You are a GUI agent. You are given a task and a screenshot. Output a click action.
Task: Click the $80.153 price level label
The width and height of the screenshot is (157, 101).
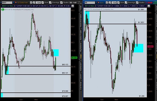[65, 65]
